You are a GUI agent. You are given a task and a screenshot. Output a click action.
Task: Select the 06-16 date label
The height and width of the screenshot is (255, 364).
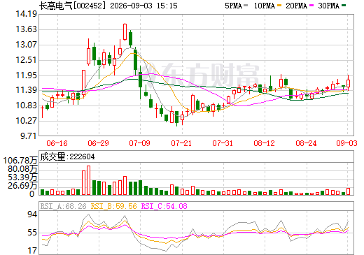pos(57,143)
